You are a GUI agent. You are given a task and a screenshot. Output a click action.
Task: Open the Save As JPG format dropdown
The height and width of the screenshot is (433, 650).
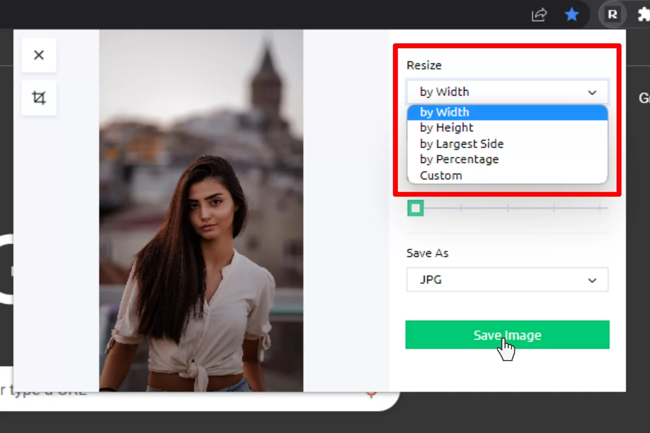click(507, 280)
